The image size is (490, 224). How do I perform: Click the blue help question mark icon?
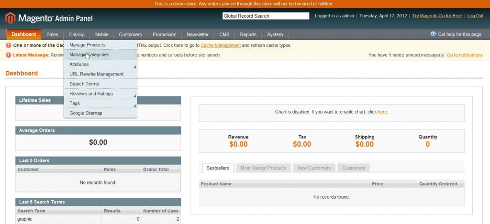(x=433, y=34)
